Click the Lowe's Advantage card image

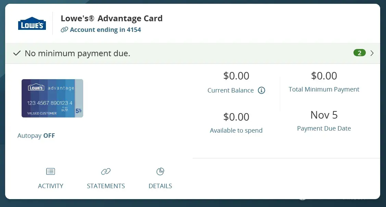52,98
